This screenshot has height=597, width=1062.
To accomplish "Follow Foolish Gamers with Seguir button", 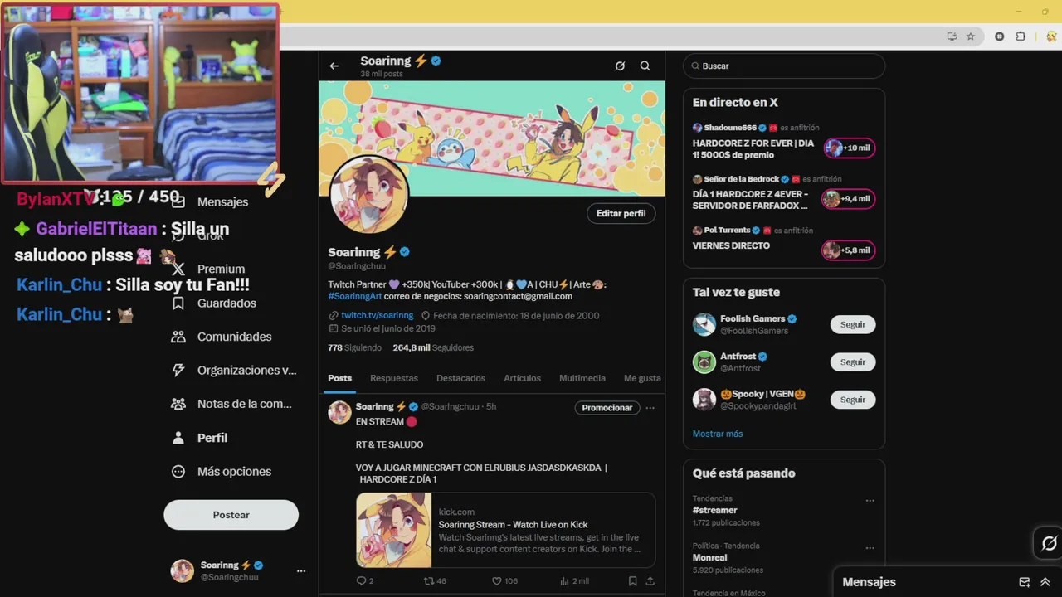I will pos(853,324).
